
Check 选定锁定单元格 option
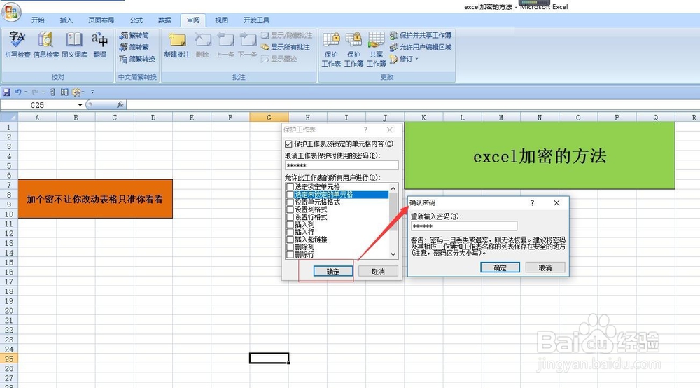click(290, 187)
